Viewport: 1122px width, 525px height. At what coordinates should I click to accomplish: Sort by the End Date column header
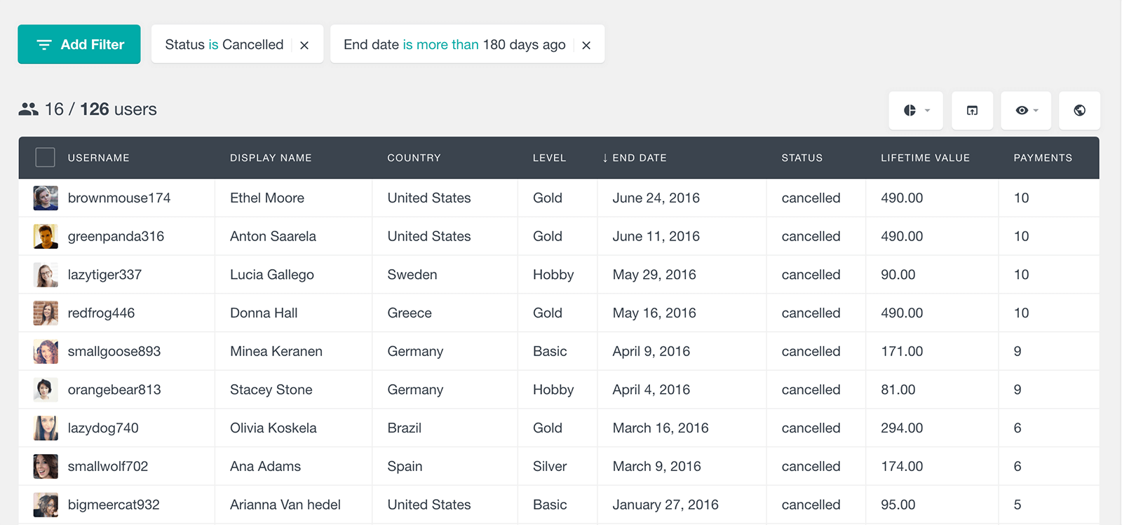click(x=634, y=158)
